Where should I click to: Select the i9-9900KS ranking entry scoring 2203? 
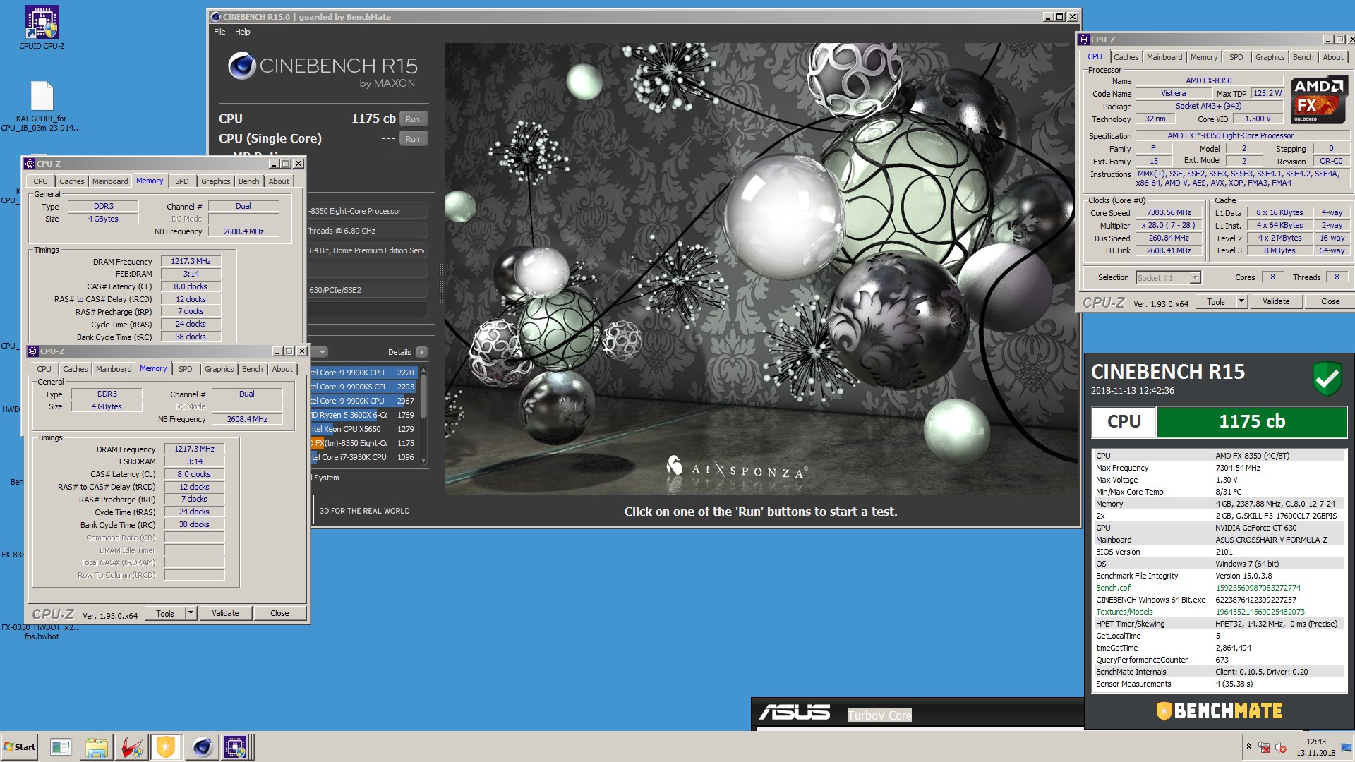click(x=363, y=387)
